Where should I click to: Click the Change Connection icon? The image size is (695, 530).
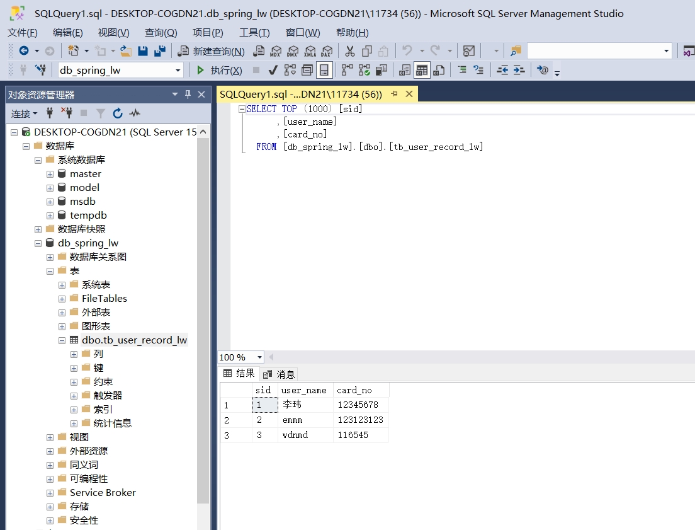tap(41, 70)
